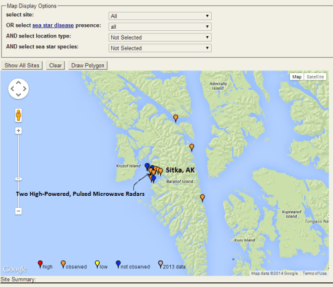The height and width of the screenshot is (287, 333).
Task: Click the Clear button
Action: point(56,66)
